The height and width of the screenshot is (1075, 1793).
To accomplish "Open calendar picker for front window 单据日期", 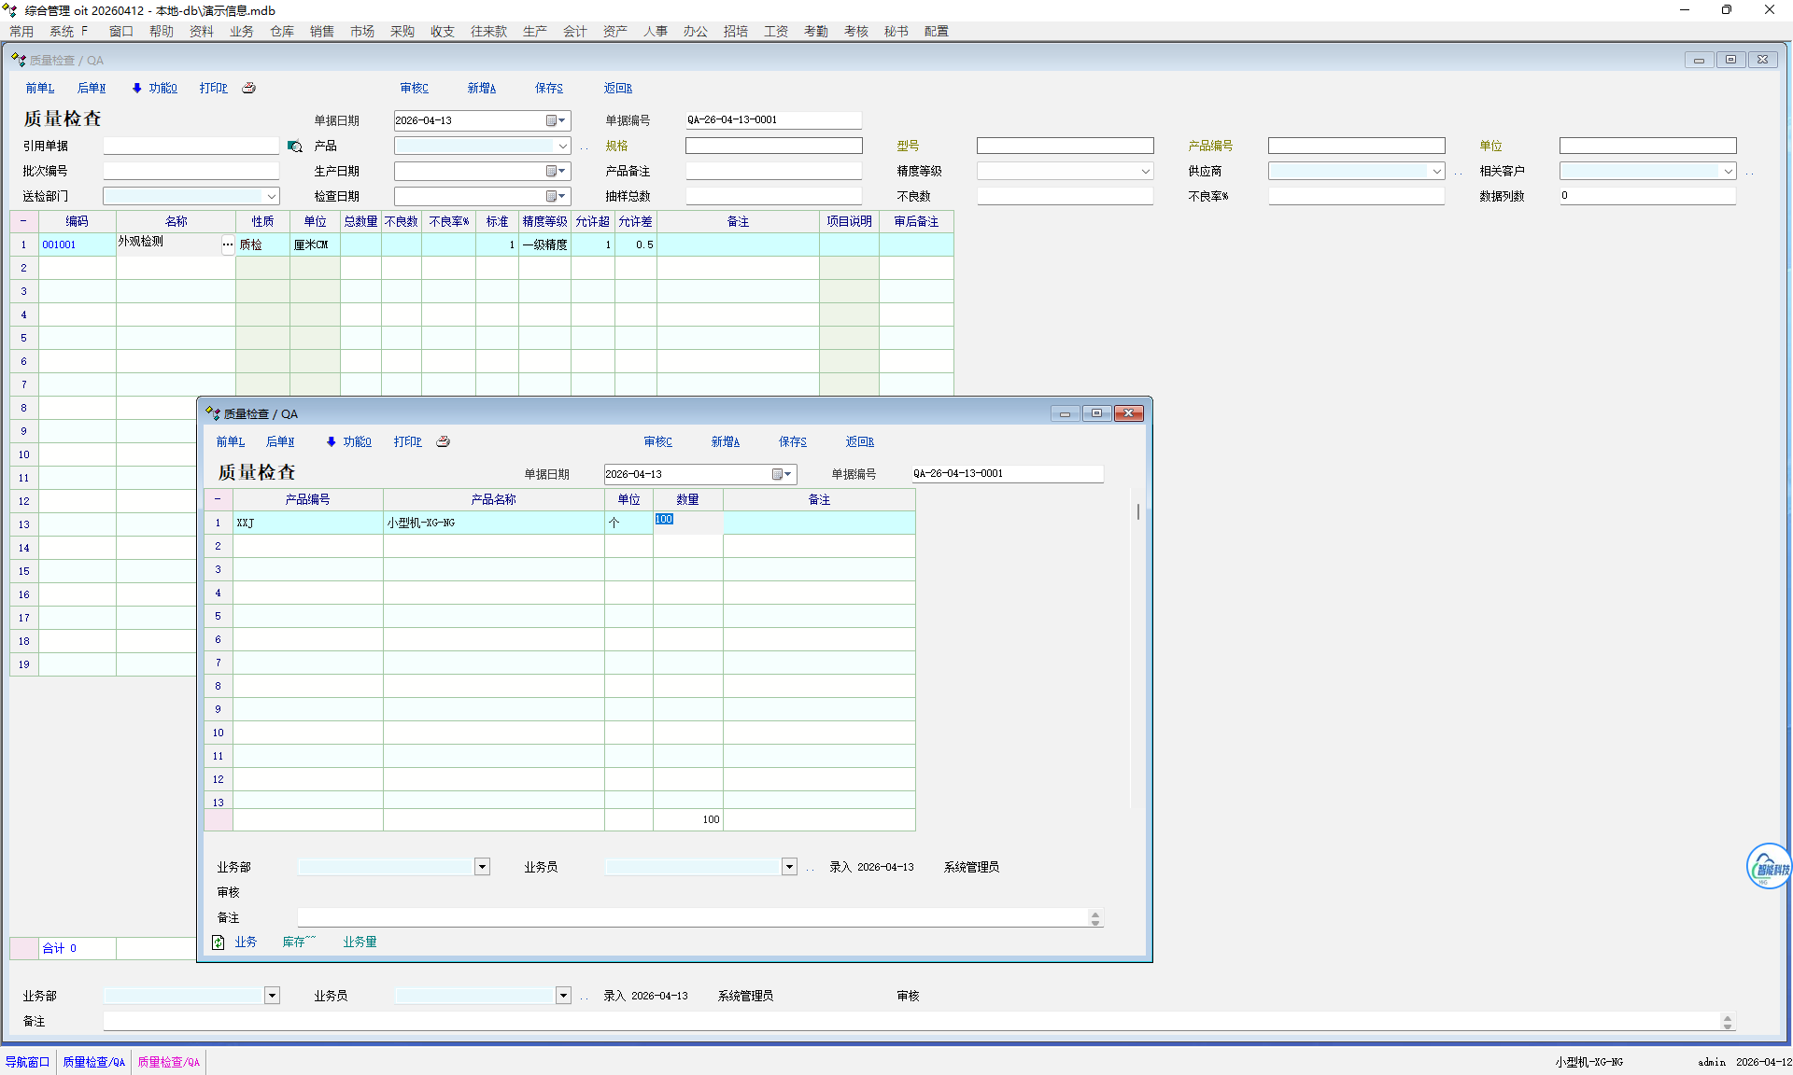I will [782, 474].
